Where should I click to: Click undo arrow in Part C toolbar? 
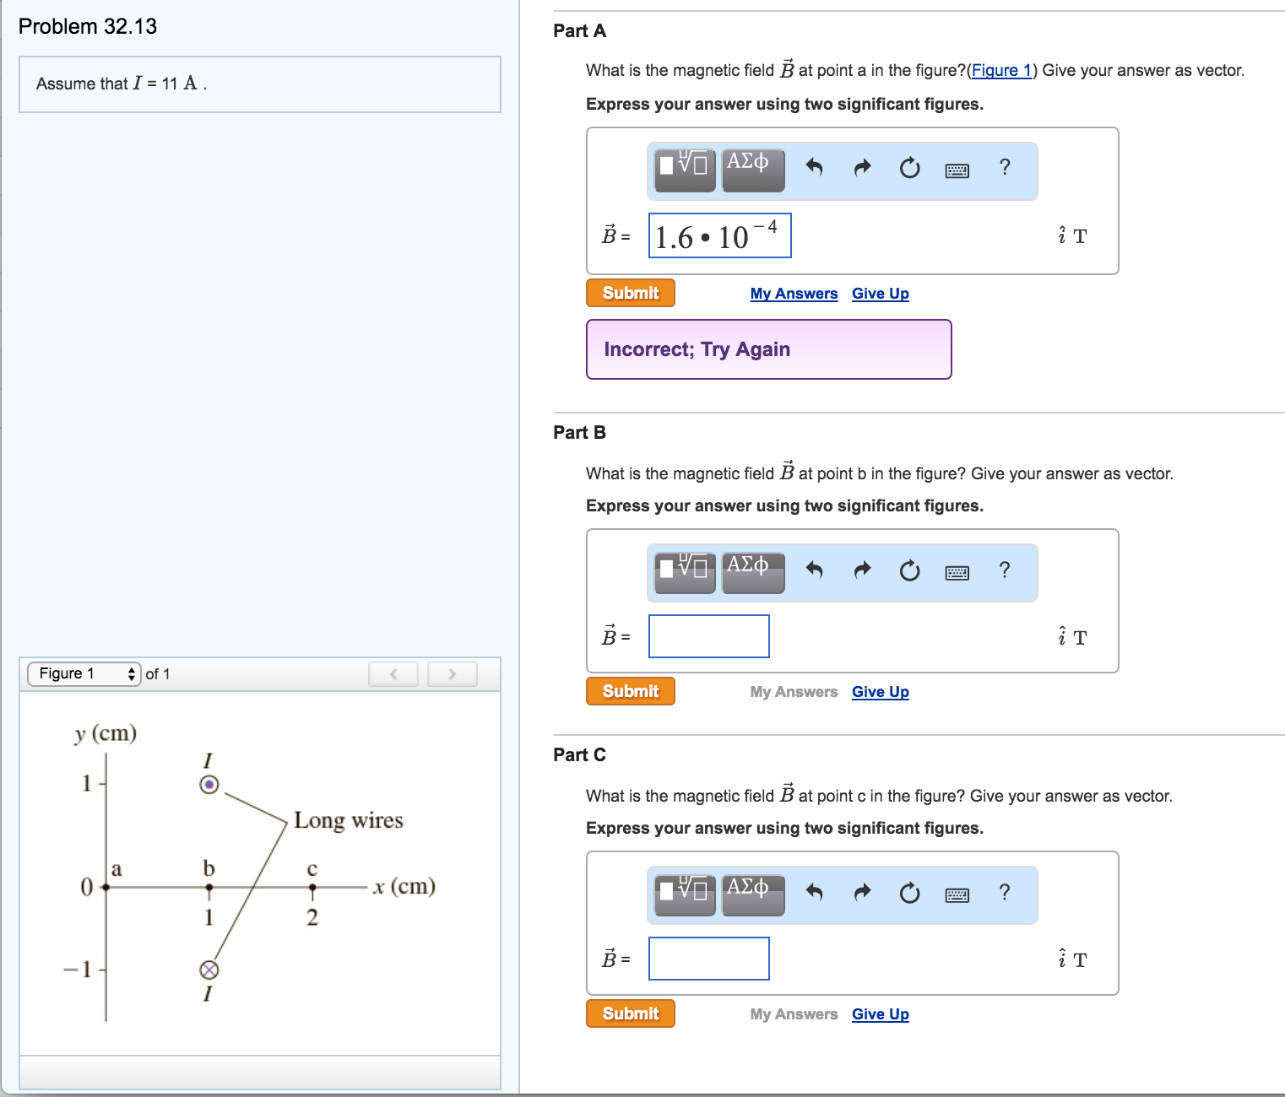(x=814, y=892)
